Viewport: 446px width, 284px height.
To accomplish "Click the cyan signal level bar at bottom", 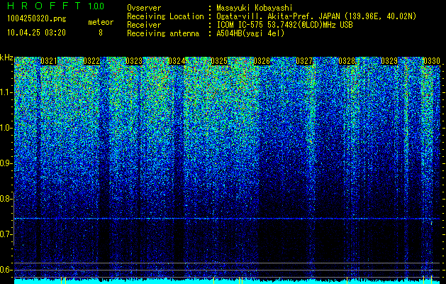I will click(x=227, y=281).
